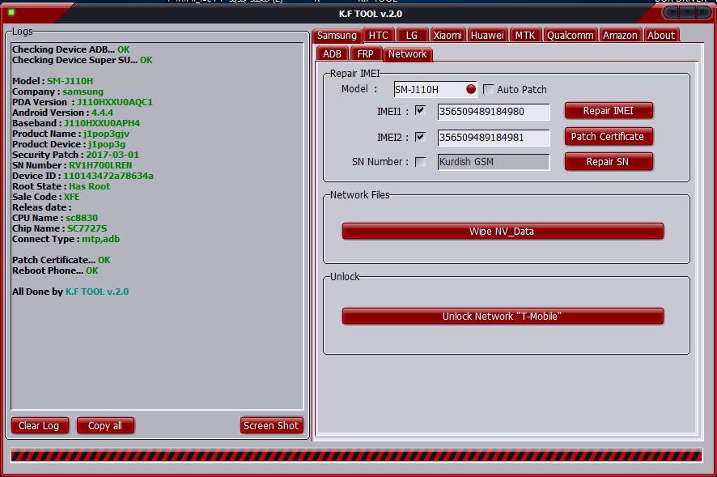Select the Xiaomi tab

click(x=447, y=35)
